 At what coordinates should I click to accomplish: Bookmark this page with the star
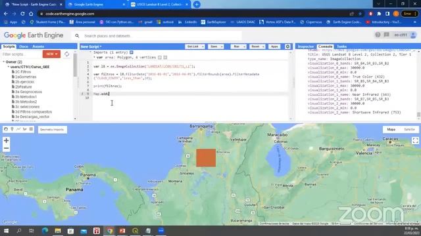(x=360, y=14)
